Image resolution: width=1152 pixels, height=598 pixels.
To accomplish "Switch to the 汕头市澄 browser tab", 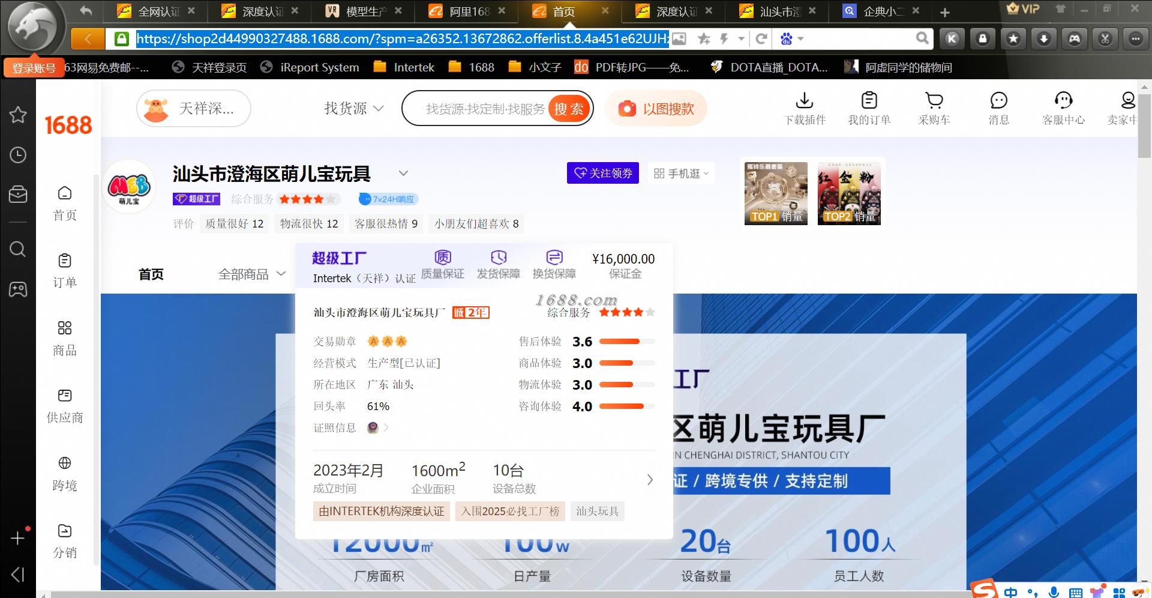I will 777,11.
